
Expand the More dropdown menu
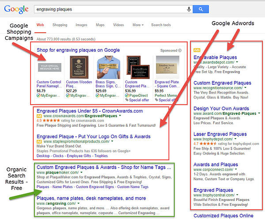click(138, 25)
